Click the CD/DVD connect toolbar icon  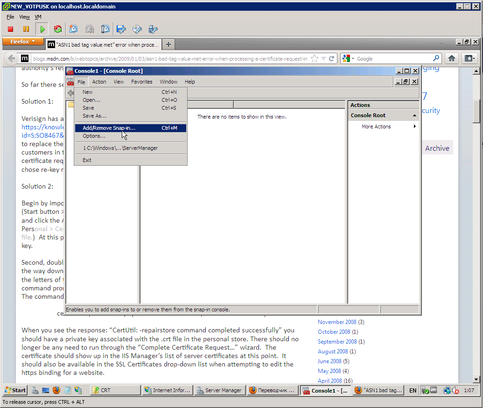[x=137, y=29]
